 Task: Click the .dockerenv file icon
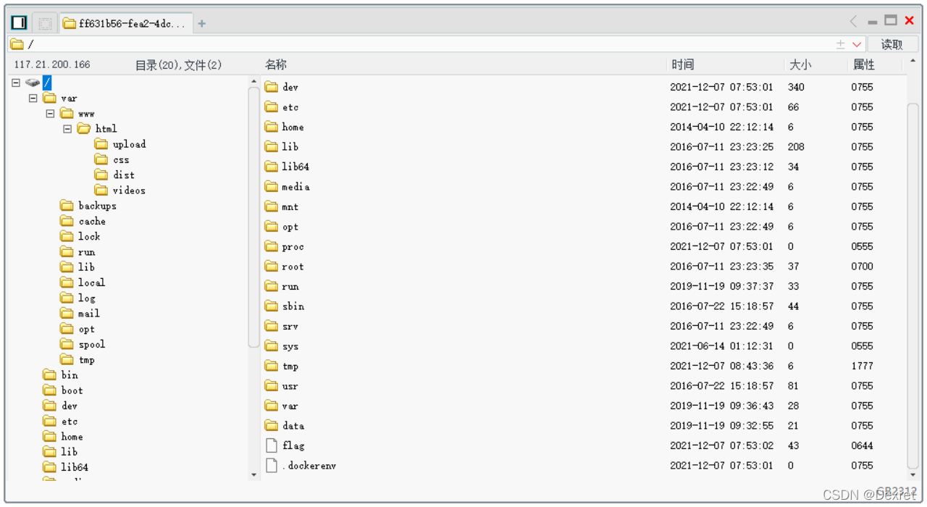[x=272, y=465]
